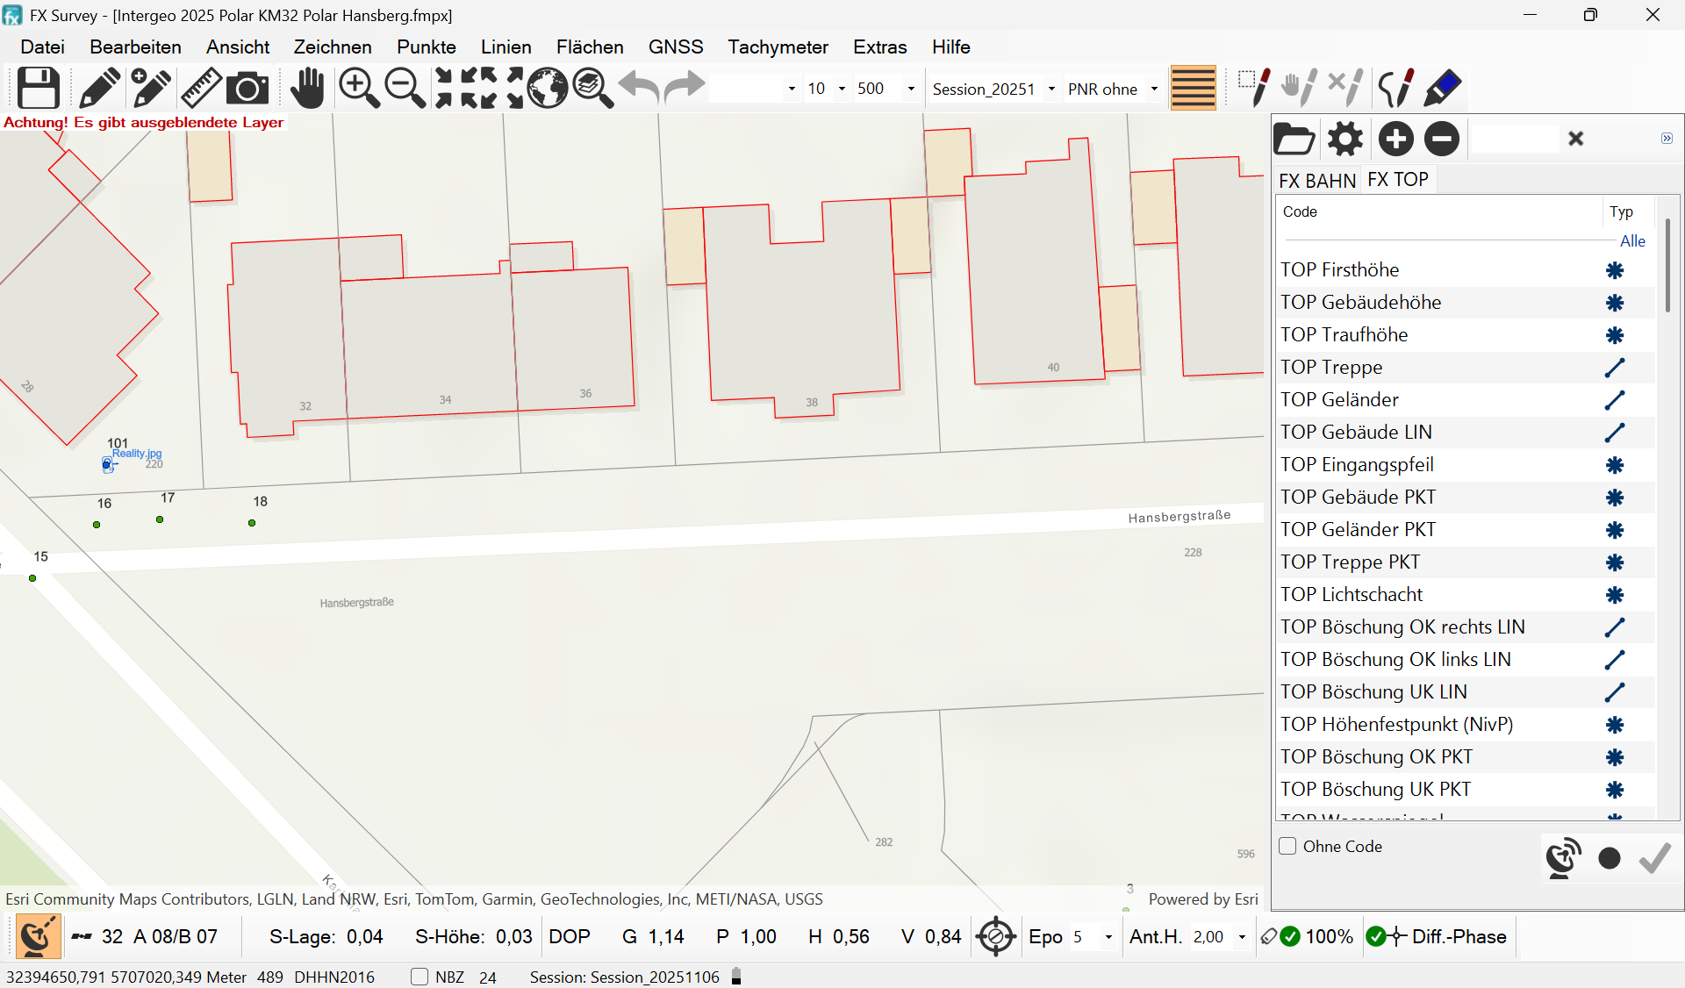Image resolution: width=1685 pixels, height=988 pixels.
Task: Click the crosshair target icon in status bar
Action: click(x=995, y=936)
